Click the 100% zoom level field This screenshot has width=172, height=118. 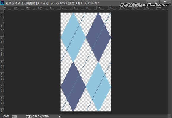click(6, 116)
